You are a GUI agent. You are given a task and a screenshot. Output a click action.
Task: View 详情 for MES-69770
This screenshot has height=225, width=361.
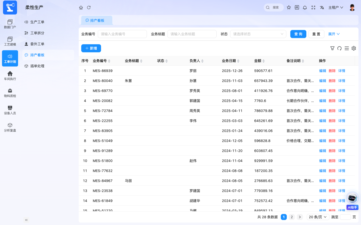pos(342,91)
